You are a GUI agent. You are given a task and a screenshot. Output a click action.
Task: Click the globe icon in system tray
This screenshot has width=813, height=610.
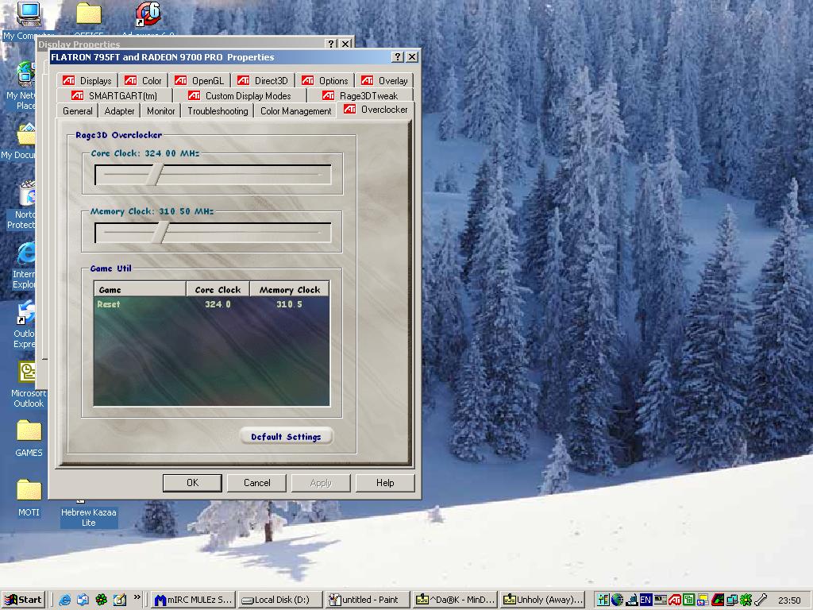(617, 600)
